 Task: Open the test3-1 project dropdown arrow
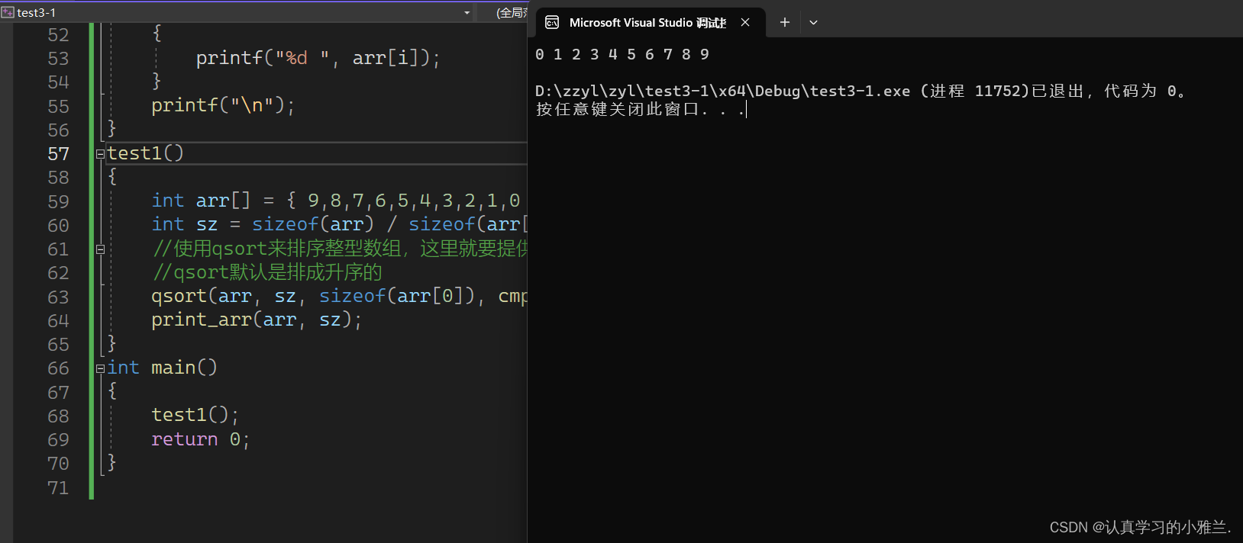(x=467, y=13)
